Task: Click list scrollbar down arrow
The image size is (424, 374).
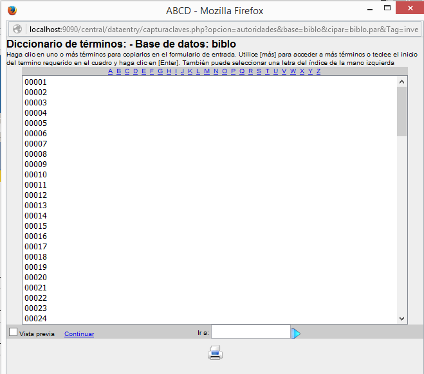Action: coord(402,319)
